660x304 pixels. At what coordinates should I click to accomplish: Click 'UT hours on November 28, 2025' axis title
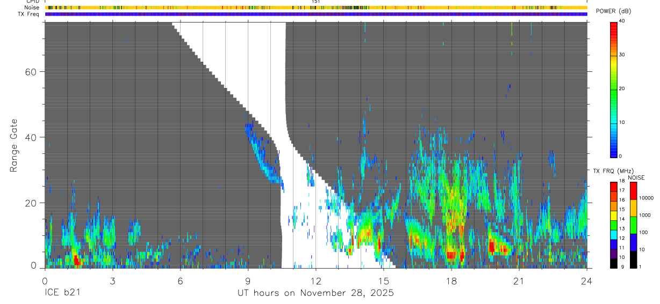(x=316, y=293)
